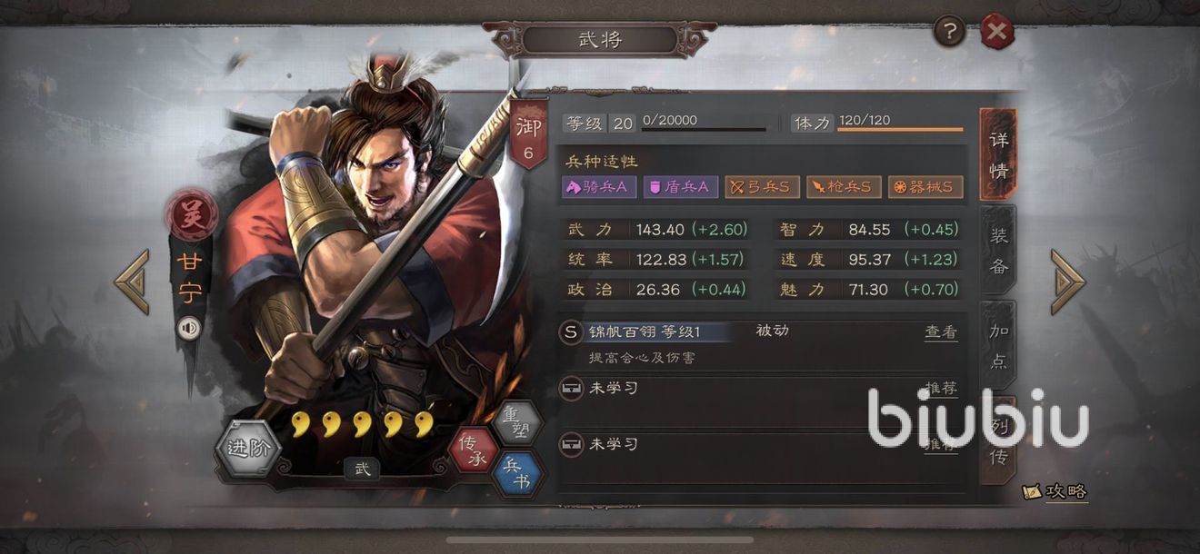Select the 骑兵A troop aptitude tag
1200x554 pixels.
point(599,187)
